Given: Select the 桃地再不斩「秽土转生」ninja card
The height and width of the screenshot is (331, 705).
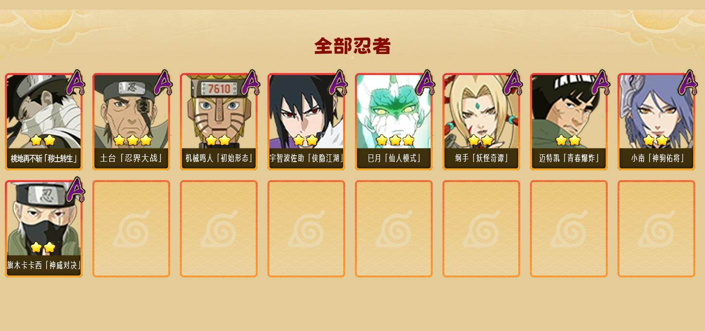Looking at the screenshot, I should coord(44,122).
